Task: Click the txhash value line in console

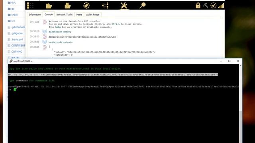Action: tap(104, 52)
